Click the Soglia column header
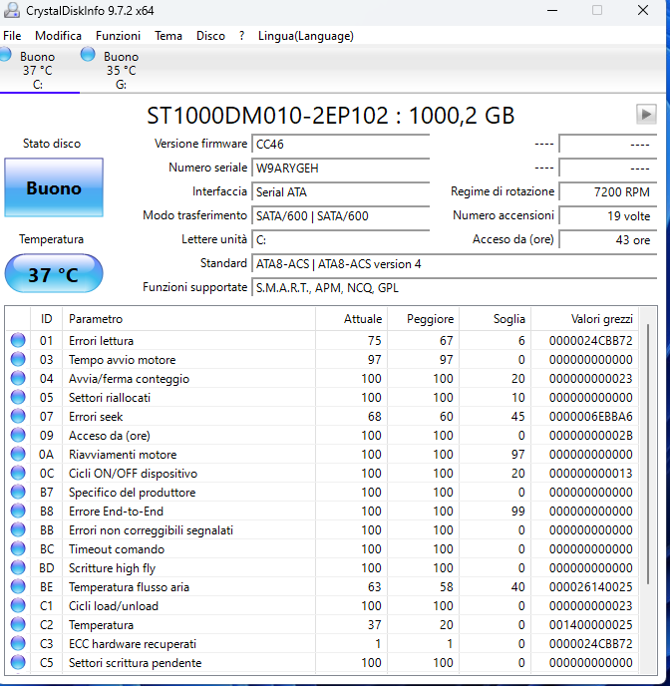 click(495, 319)
